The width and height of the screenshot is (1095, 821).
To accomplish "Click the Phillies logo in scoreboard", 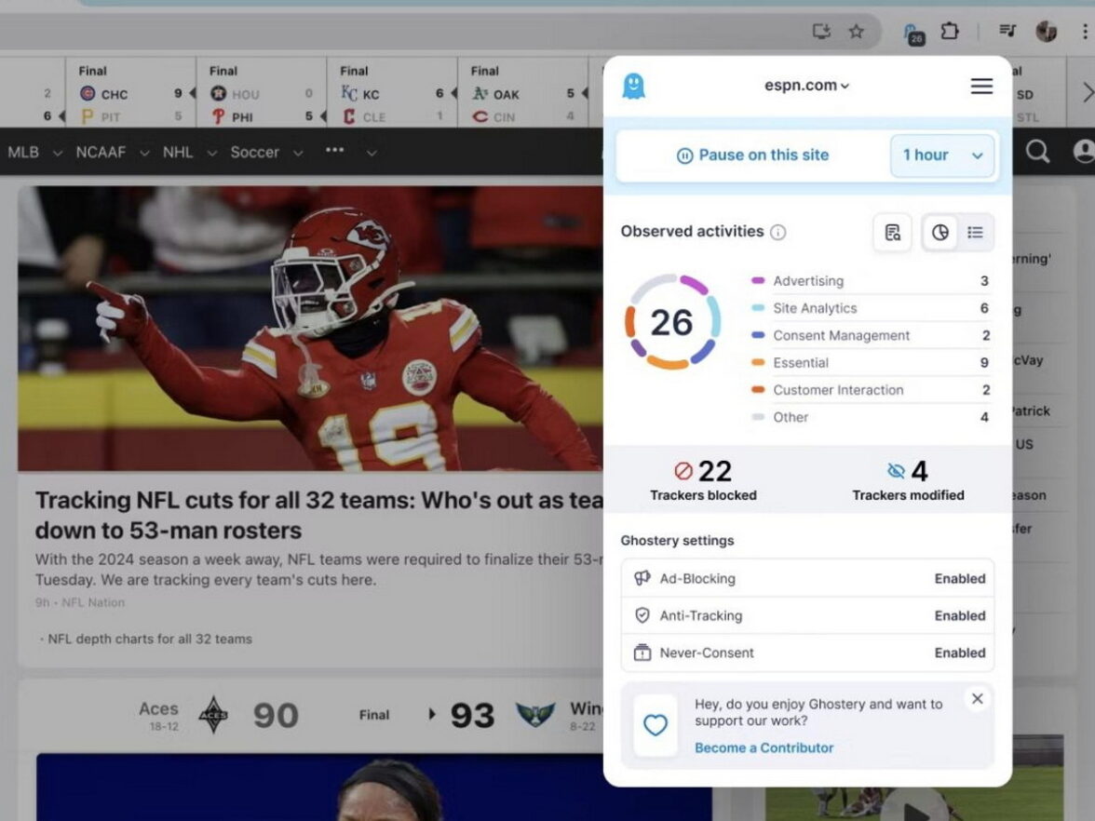I will [219, 116].
